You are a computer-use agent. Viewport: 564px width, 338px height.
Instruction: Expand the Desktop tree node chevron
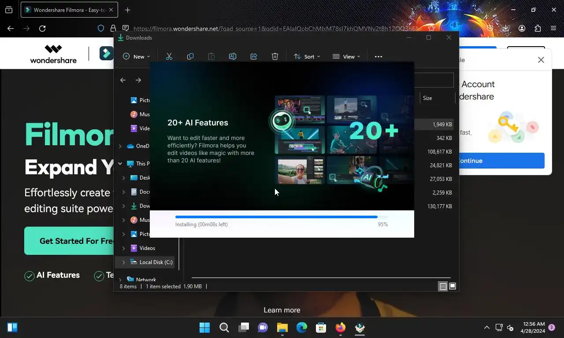pos(123,178)
